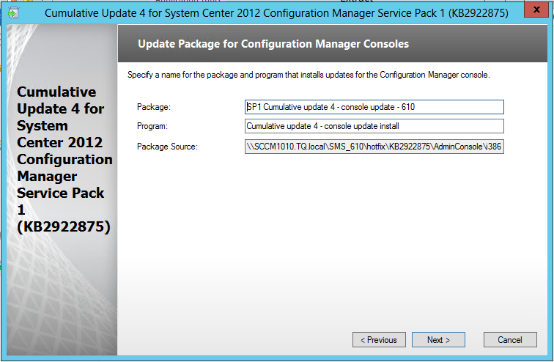Image resolution: width=554 pixels, height=362 pixels.
Task: Click the instruction text below the header
Action: coord(309,75)
